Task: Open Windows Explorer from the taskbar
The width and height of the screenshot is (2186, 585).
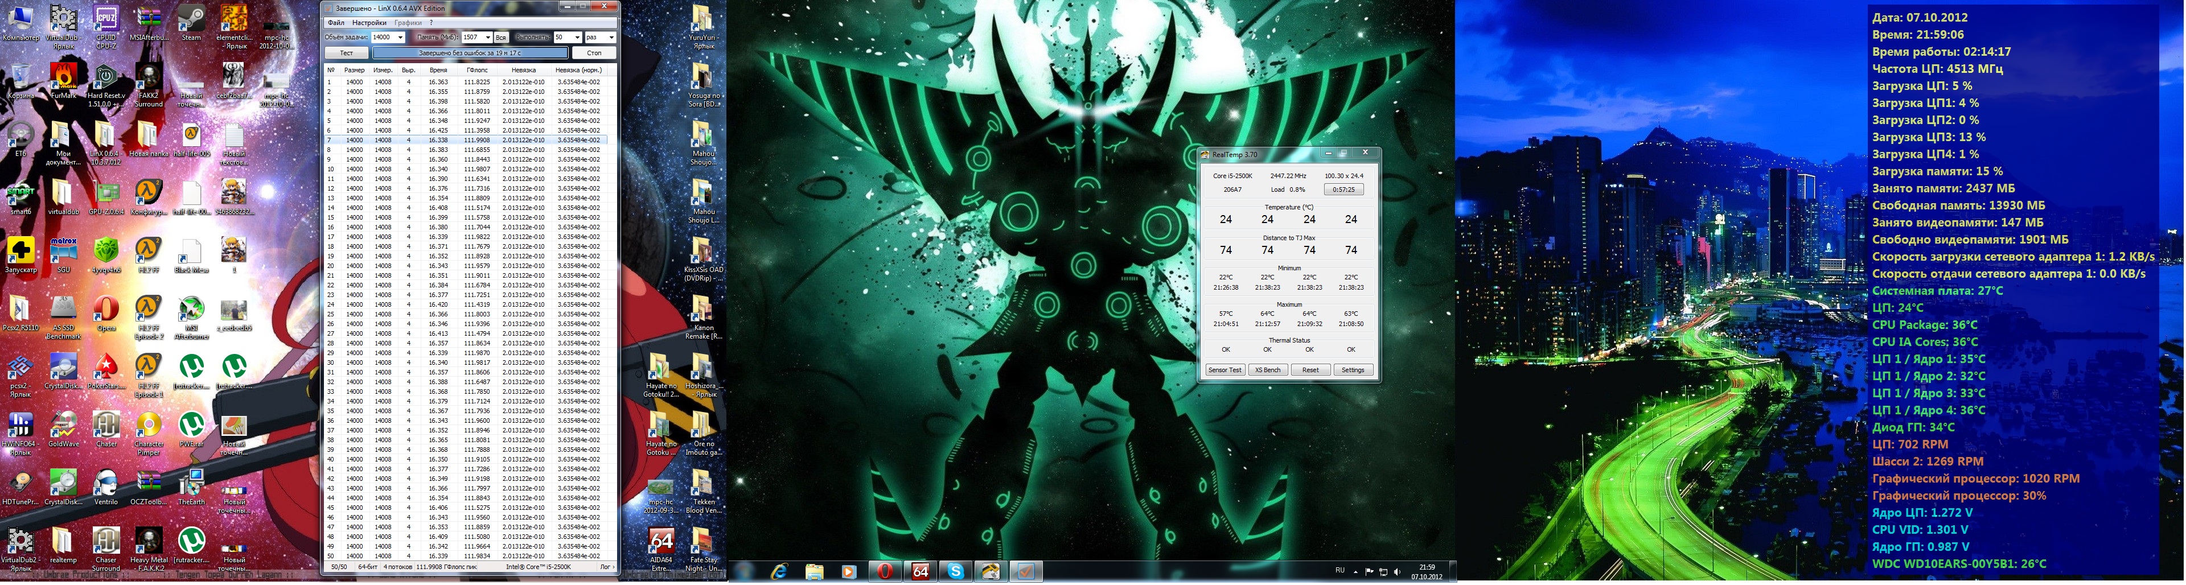Action: click(815, 572)
